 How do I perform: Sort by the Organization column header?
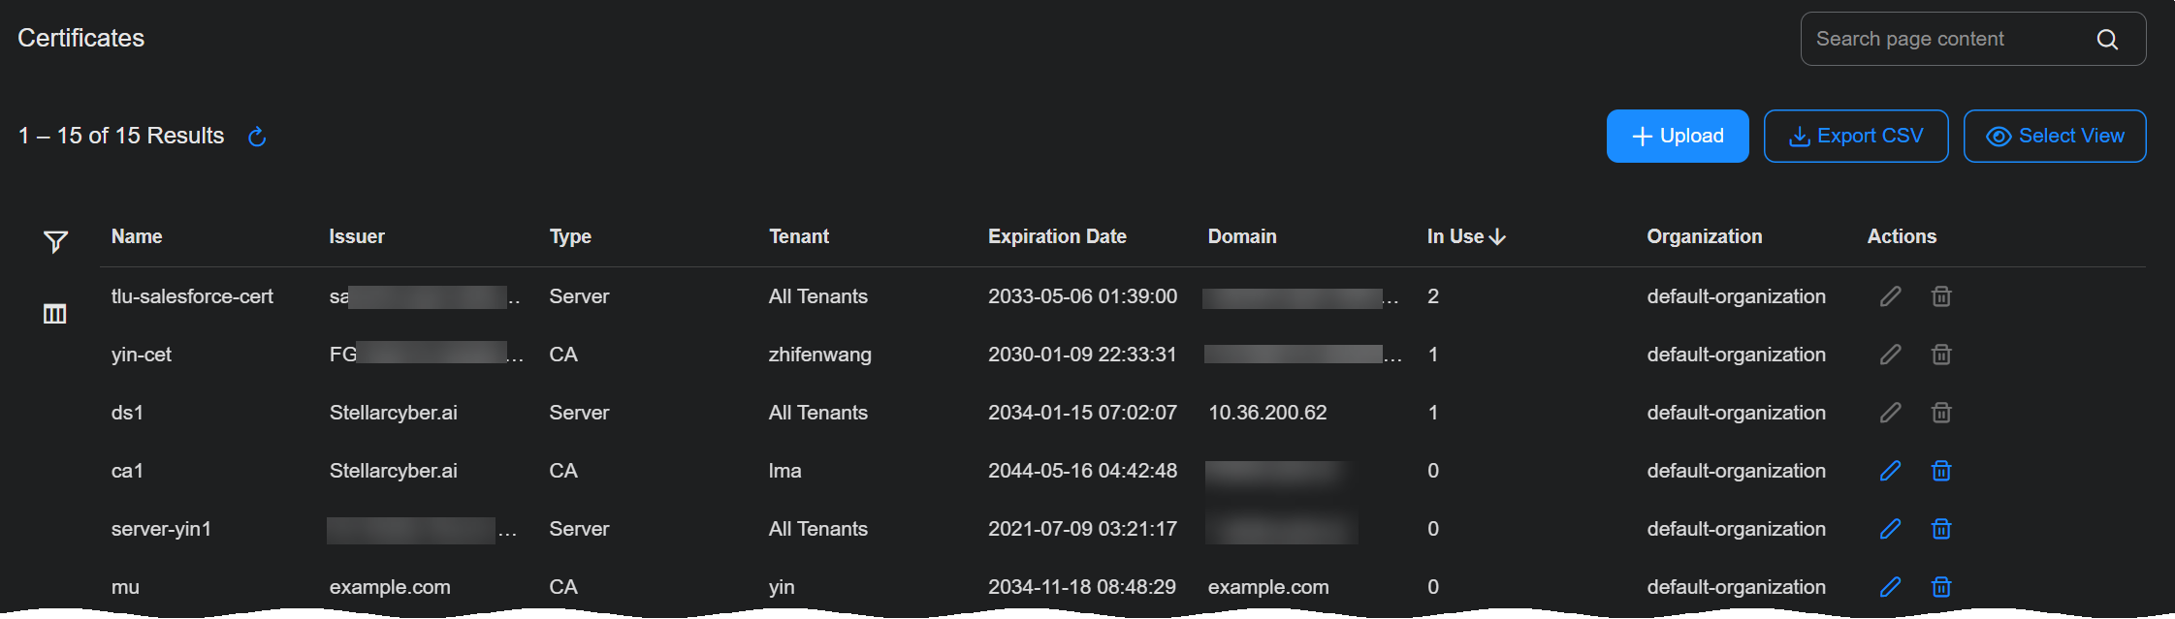[x=1705, y=236]
